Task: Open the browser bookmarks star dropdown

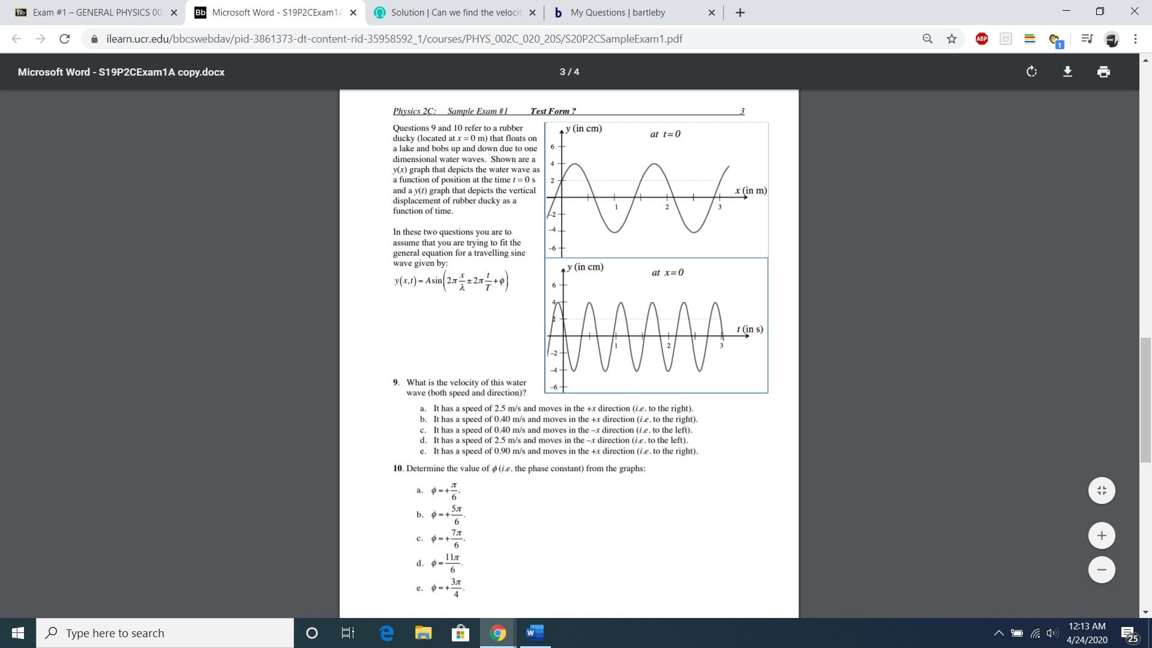Action: pos(949,38)
